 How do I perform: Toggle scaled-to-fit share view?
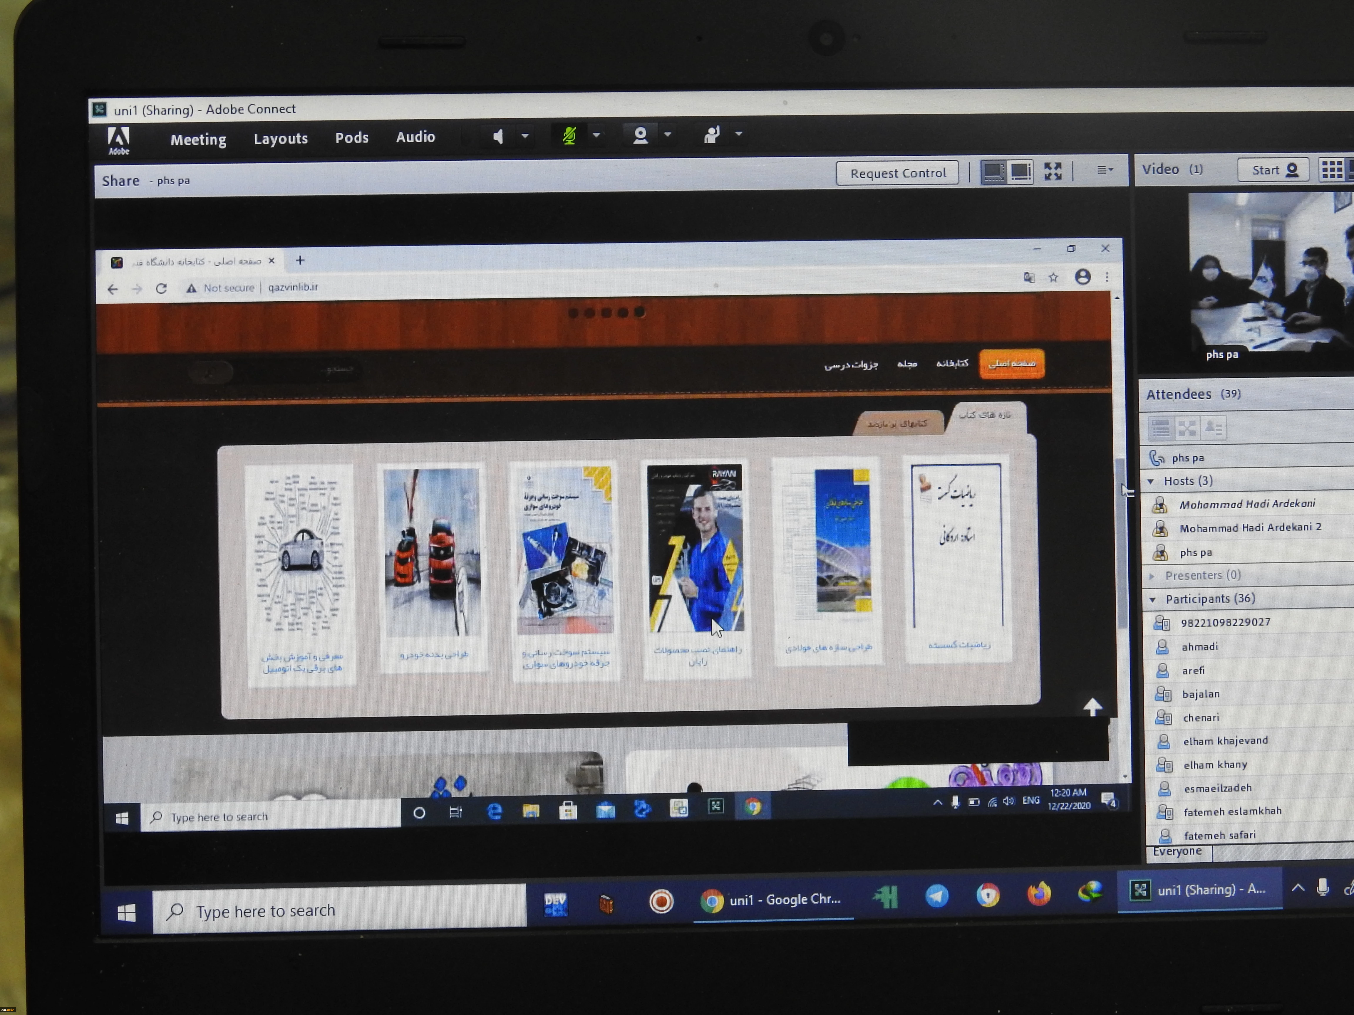coord(993,172)
